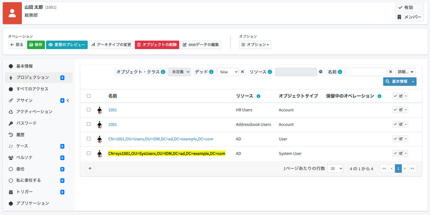Click the info icon beside 名前 filter label
The height and width of the screenshot is (215, 430).
point(340,72)
